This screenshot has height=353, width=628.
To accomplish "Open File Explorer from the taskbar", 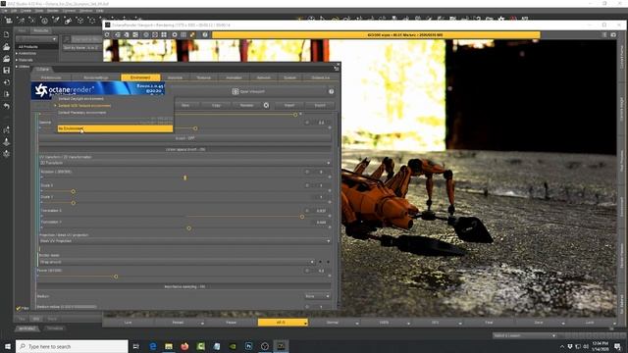I will 169,346.
